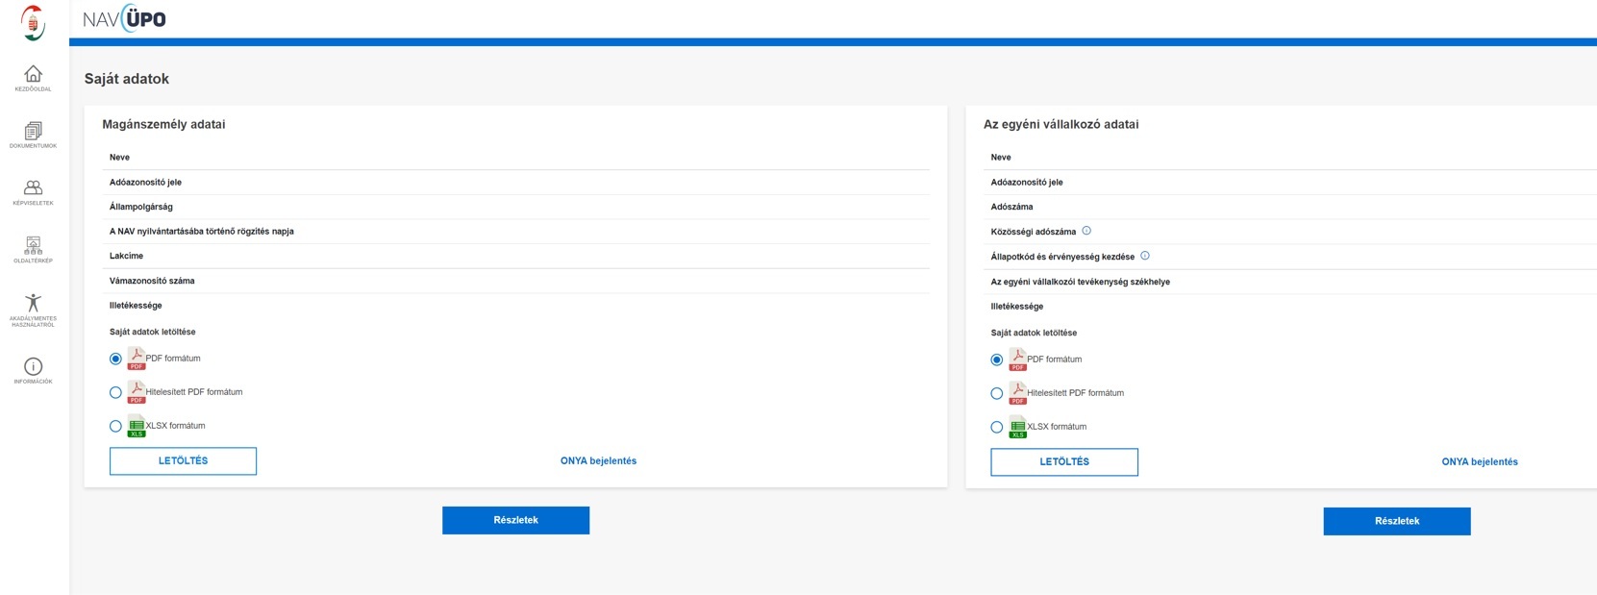Click Adóazonosító jele in Magánszemély adatai
Viewport: 1597px width, 595px height.
145,182
